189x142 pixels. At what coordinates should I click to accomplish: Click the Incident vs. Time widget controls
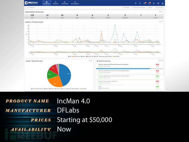(x=161, y=22)
